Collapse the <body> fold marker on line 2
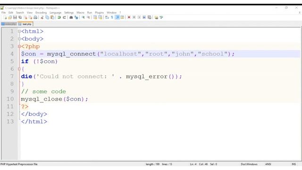302x170 pixels. coord(19,39)
